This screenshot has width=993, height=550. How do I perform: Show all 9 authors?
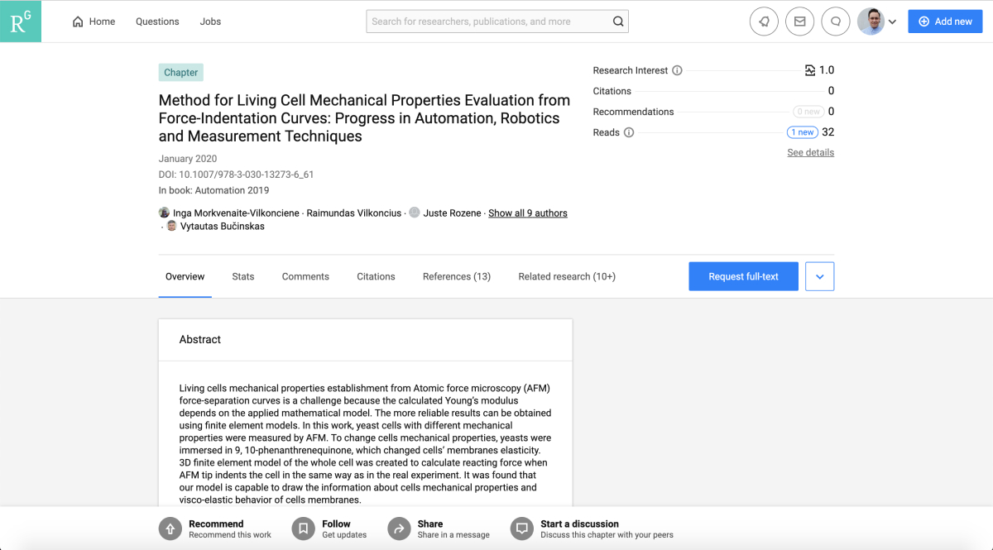pos(528,213)
